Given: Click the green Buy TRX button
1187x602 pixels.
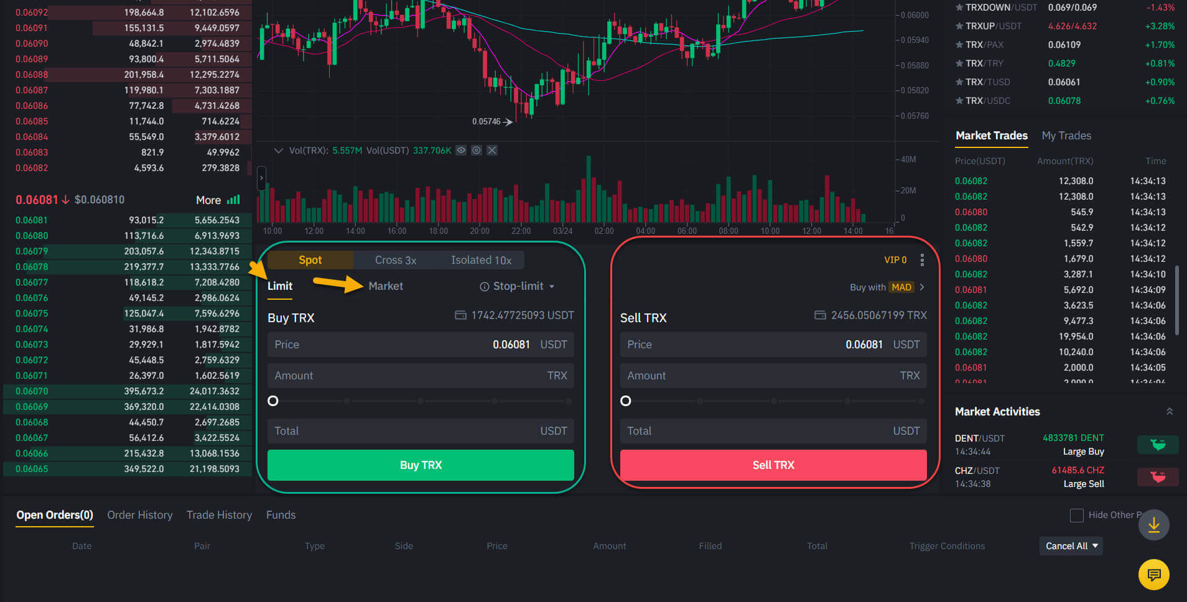Looking at the screenshot, I should (421, 465).
